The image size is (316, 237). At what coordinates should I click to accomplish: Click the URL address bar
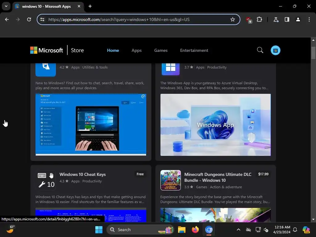click(138, 19)
